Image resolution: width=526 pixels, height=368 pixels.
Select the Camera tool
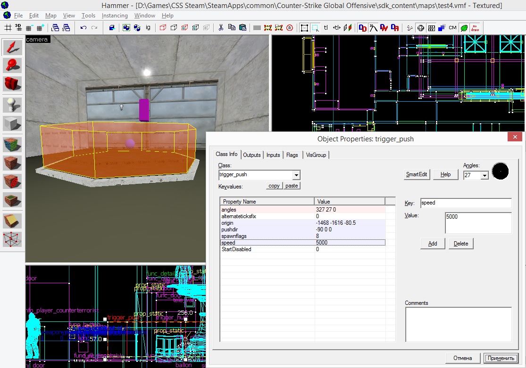[13, 84]
